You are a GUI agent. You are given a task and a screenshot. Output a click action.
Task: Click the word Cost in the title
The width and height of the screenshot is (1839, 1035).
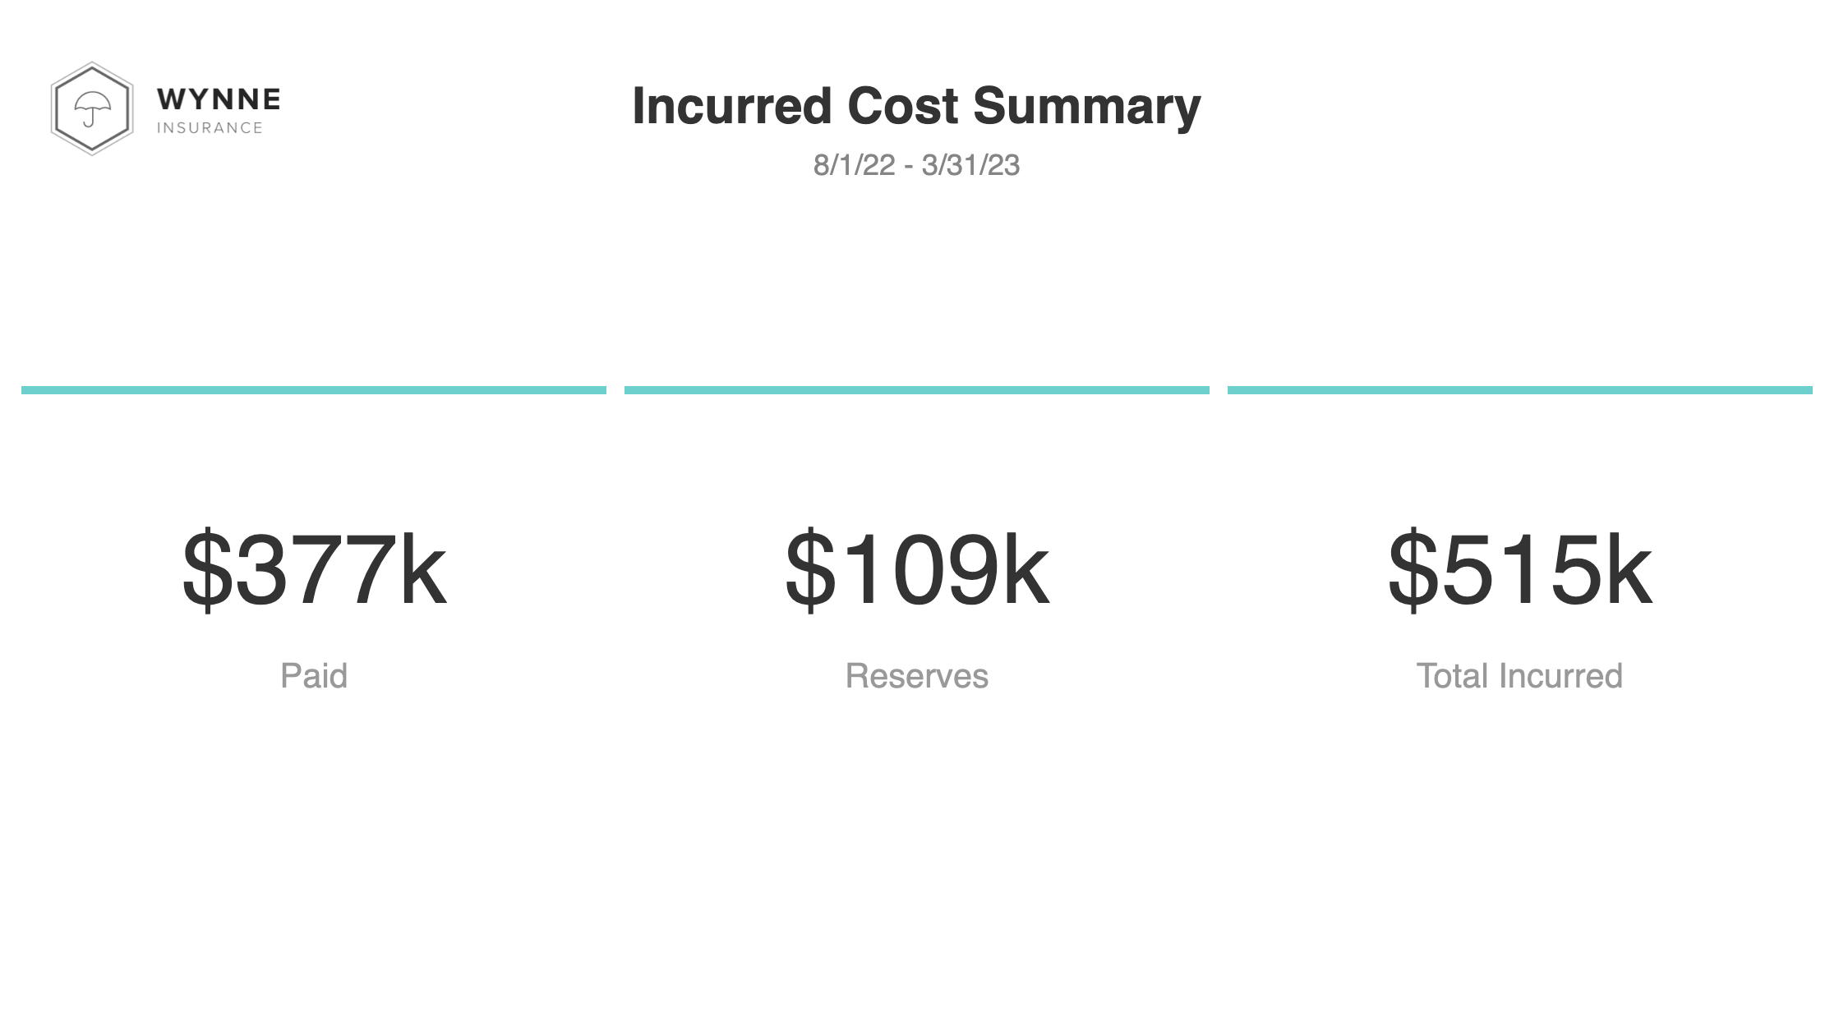pyautogui.click(x=902, y=107)
